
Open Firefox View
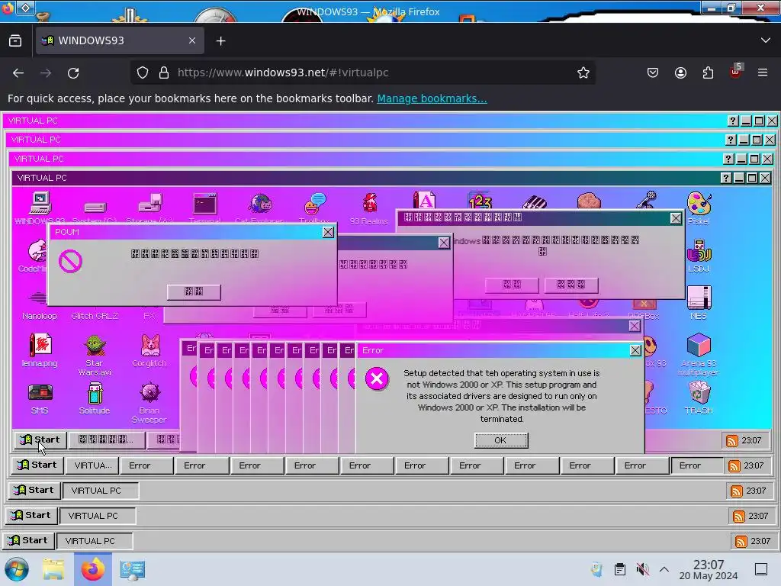[x=15, y=41]
